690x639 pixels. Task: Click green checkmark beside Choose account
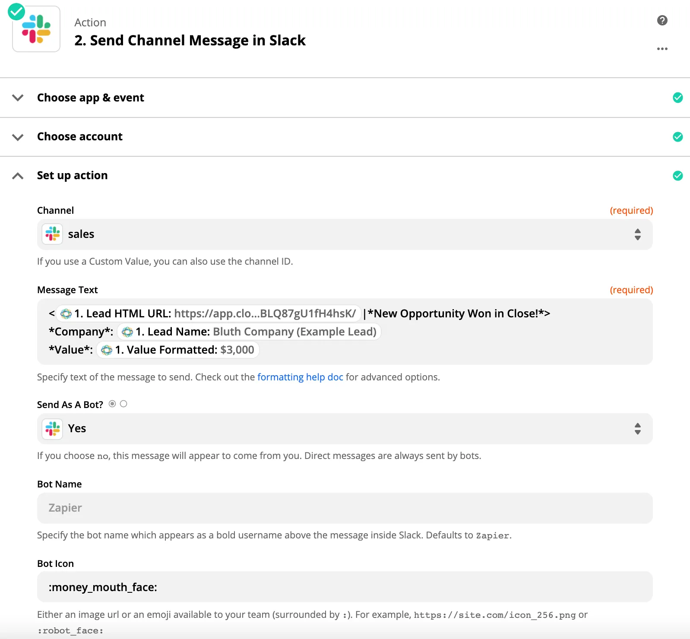pos(677,137)
